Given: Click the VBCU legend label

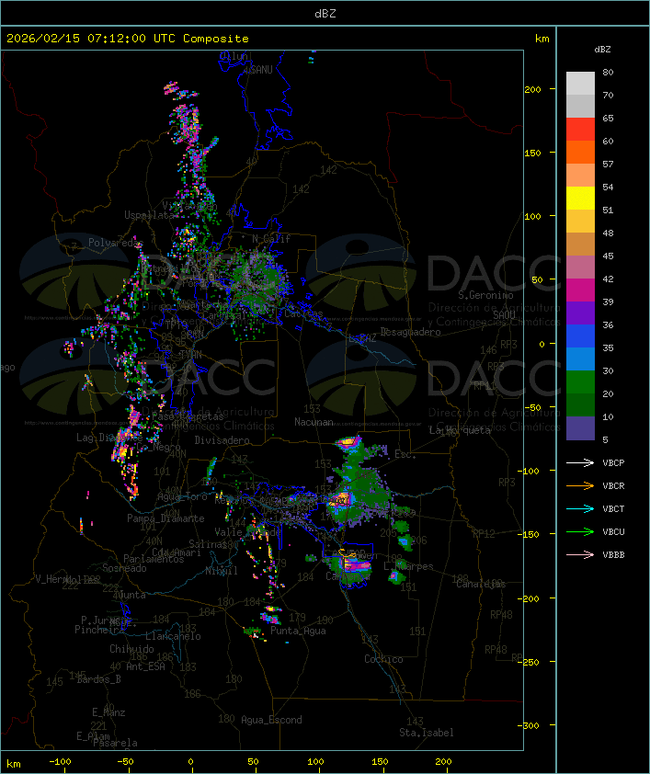Looking at the screenshot, I should pyautogui.click(x=613, y=531).
